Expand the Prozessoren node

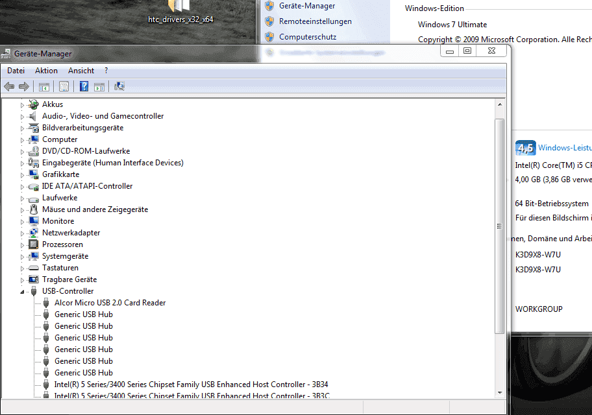click(x=22, y=245)
